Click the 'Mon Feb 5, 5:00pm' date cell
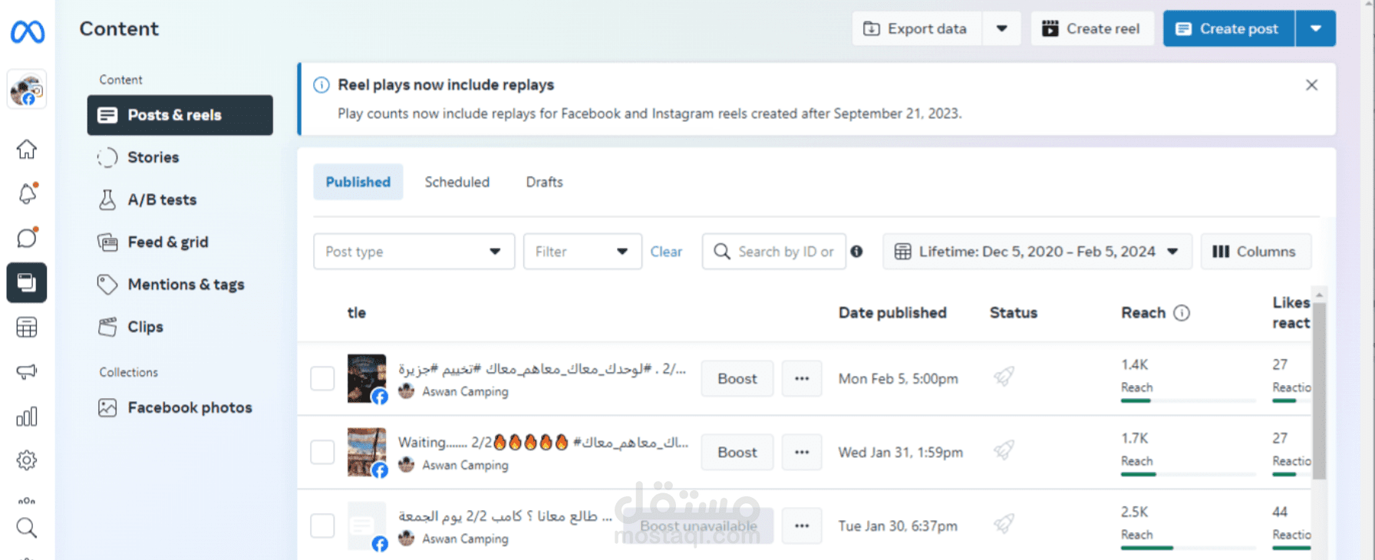1375x560 pixels. pyautogui.click(x=898, y=379)
